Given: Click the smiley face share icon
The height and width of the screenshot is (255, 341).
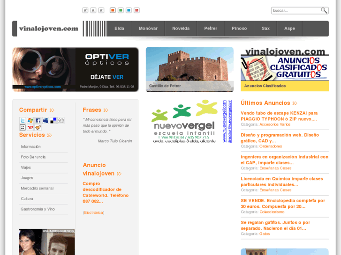Looking at the screenshot, I should point(23,127).
